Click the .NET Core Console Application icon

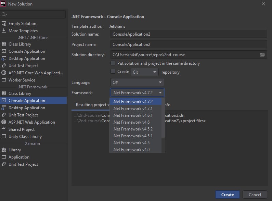tap(4, 51)
